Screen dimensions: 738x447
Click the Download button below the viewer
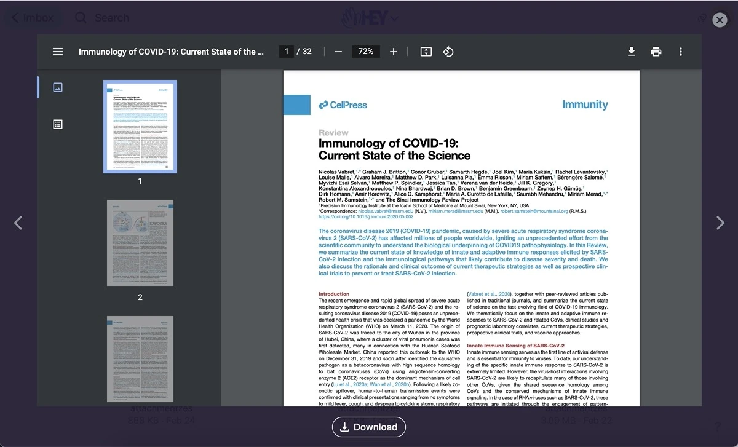[369, 427]
